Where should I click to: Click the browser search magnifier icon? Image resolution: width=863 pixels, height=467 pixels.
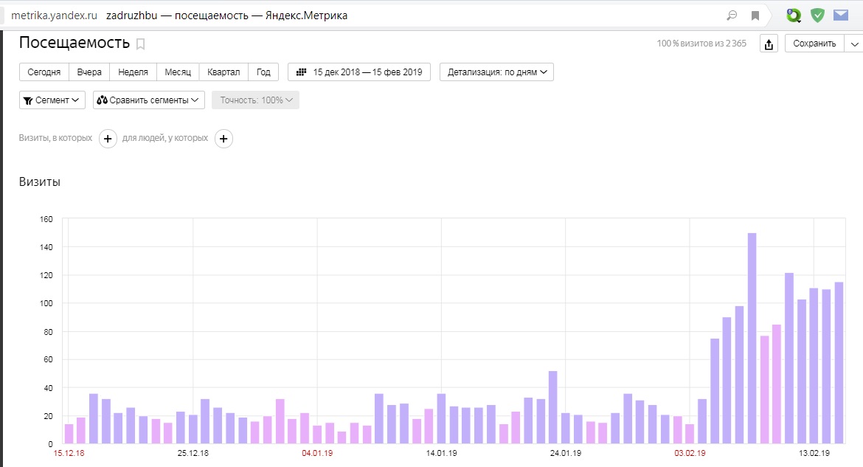(x=732, y=15)
